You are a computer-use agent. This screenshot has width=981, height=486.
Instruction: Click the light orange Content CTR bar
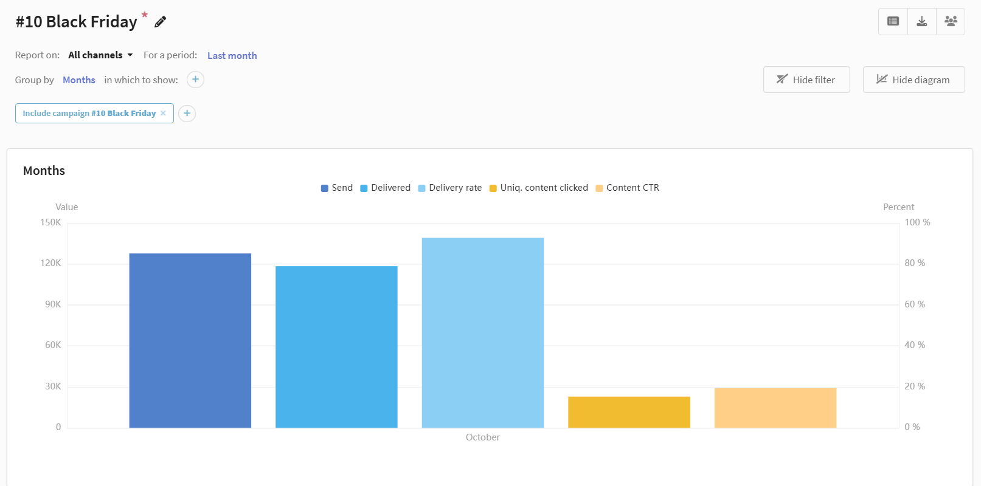point(775,408)
